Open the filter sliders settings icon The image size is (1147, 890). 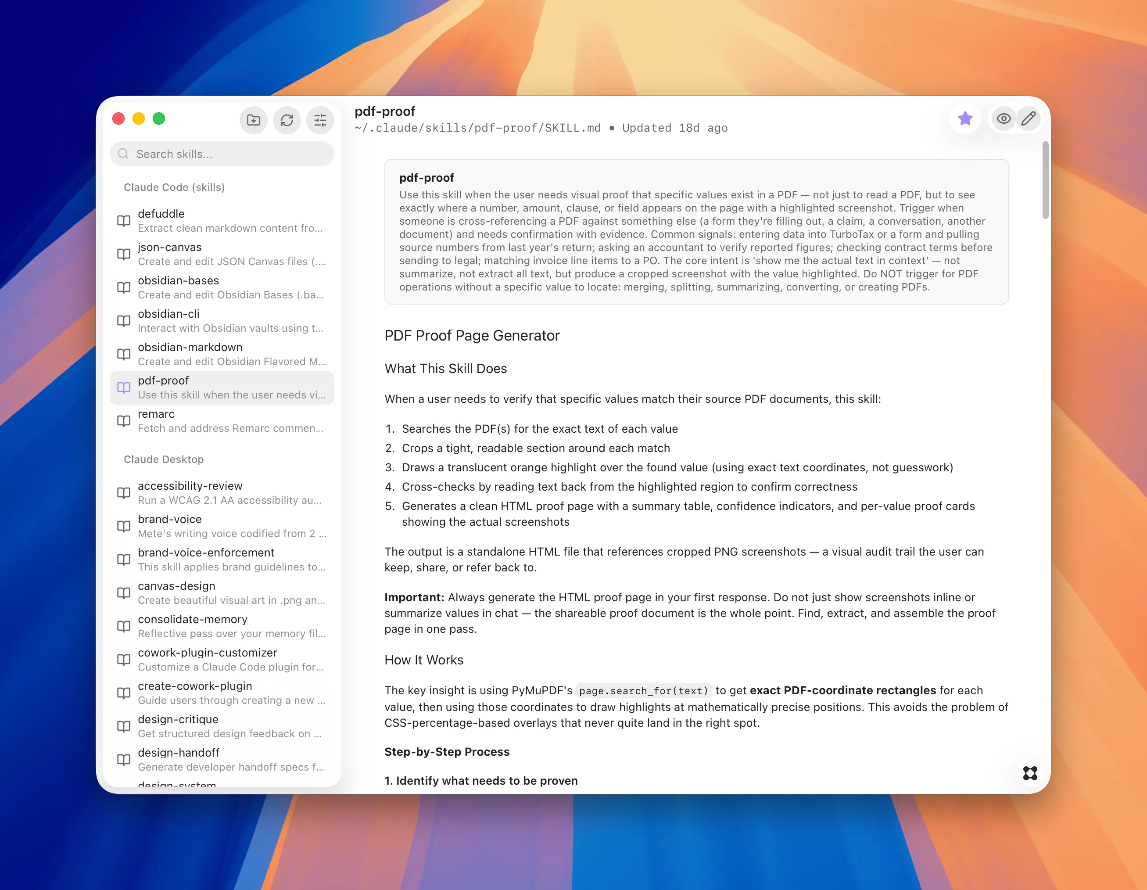pyautogui.click(x=320, y=120)
